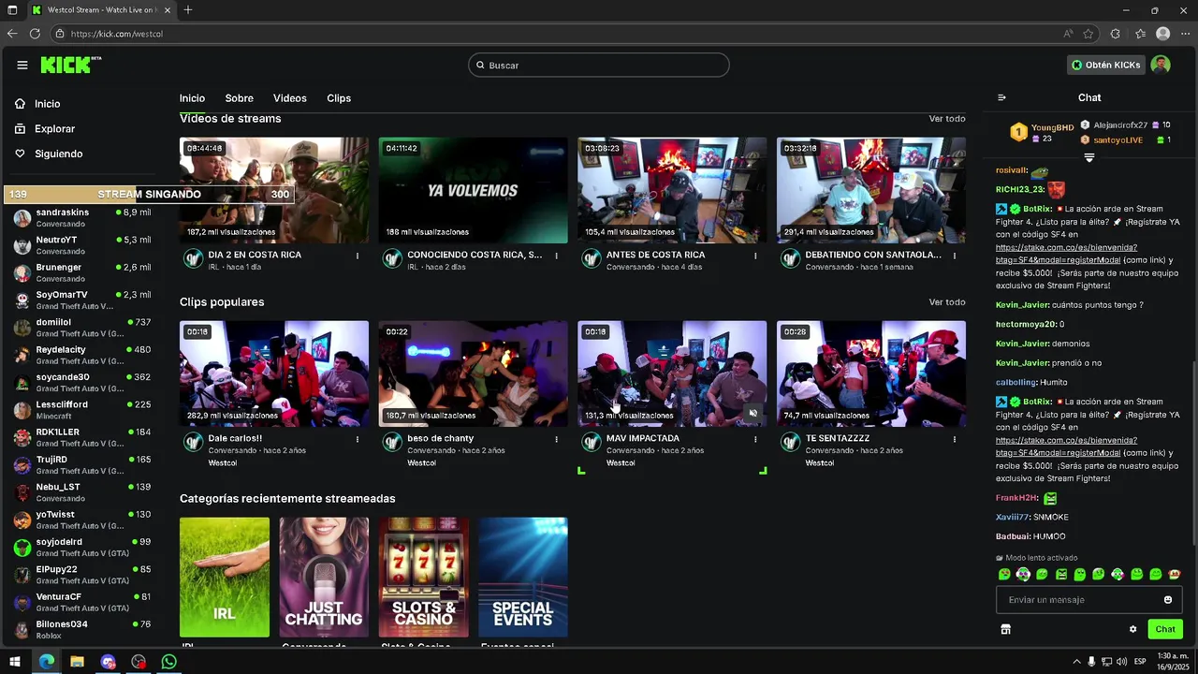
Task: Open options for beso de chanty clip
Action: (x=556, y=439)
